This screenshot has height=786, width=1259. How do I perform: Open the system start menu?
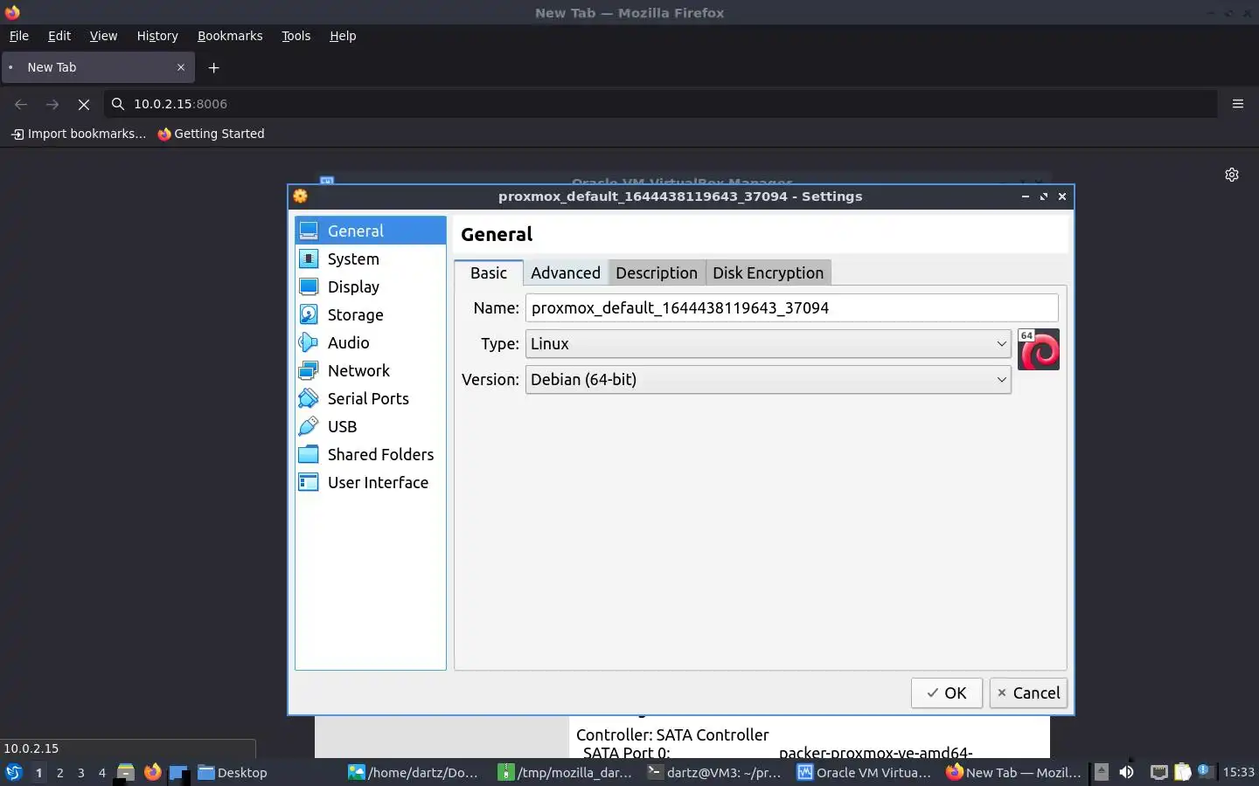(13, 772)
